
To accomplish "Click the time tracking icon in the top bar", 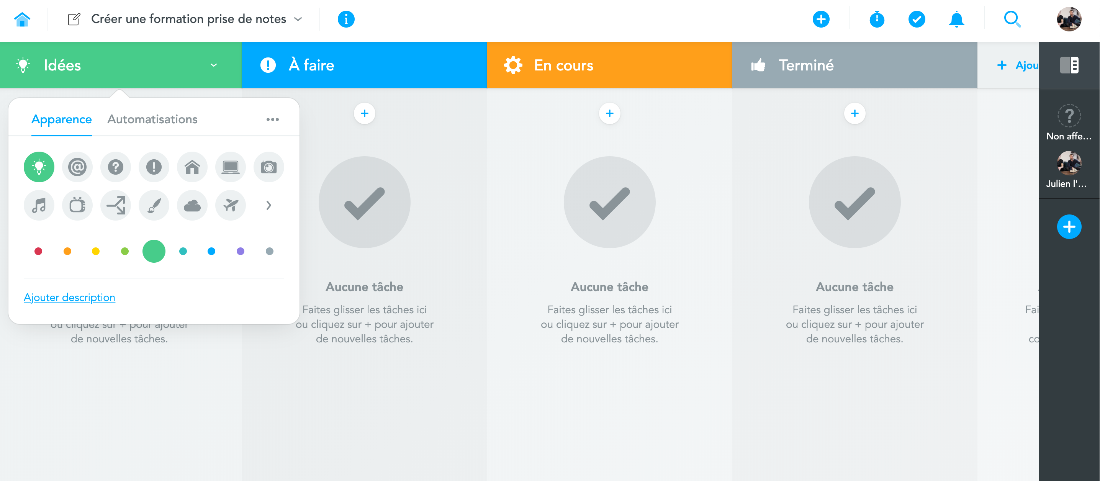I will tap(877, 19).
